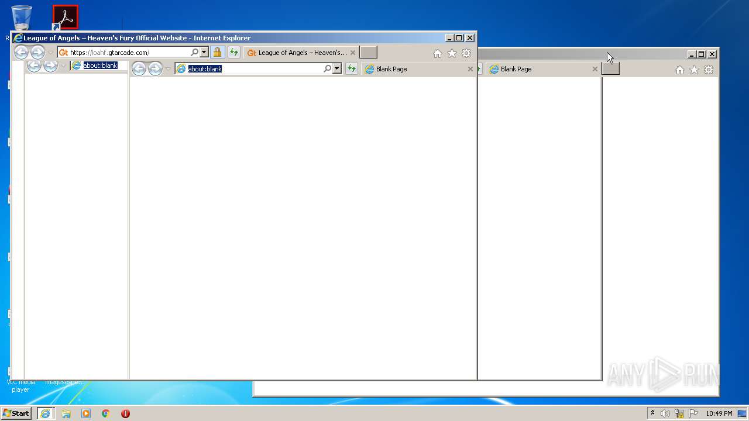Click the Start button
Image resolution: width=749 pixels, height=421 pixels.
(16, 413)
